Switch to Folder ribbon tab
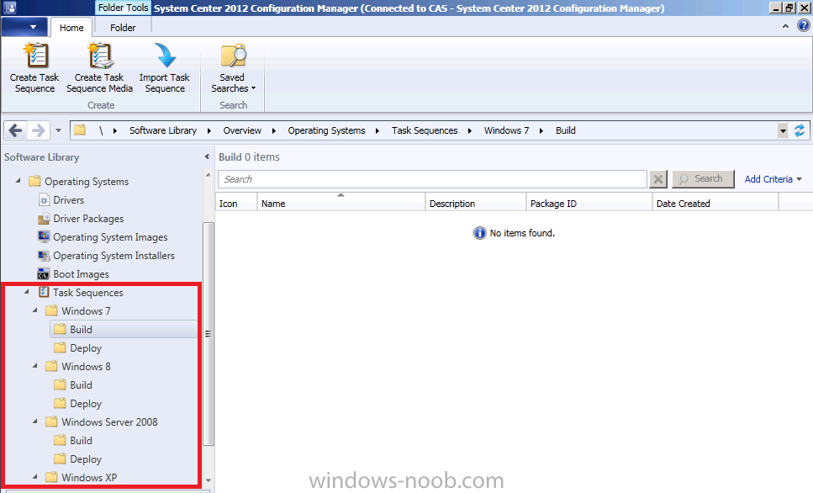The height and width of the screenshot is (493, 813). coord(123,28)
